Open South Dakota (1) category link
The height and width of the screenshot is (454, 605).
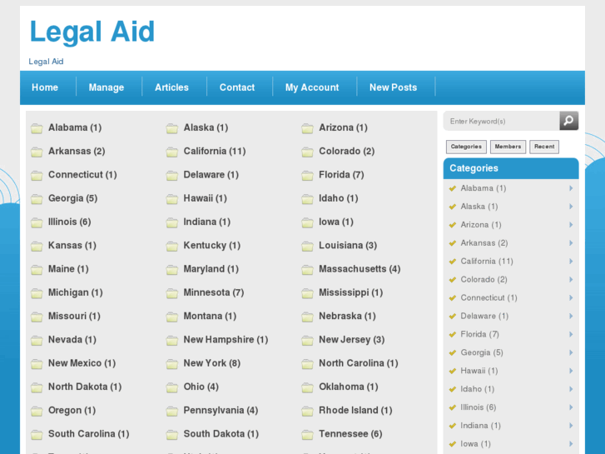point(221,434)
